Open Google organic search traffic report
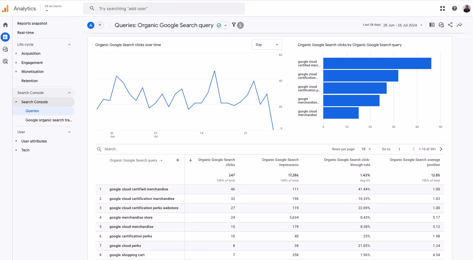Viewport: 473px width, 260px height. 49,120
